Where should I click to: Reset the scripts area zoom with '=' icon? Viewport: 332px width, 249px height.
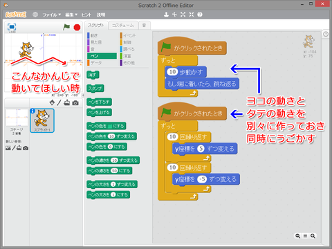pos(305,236)
